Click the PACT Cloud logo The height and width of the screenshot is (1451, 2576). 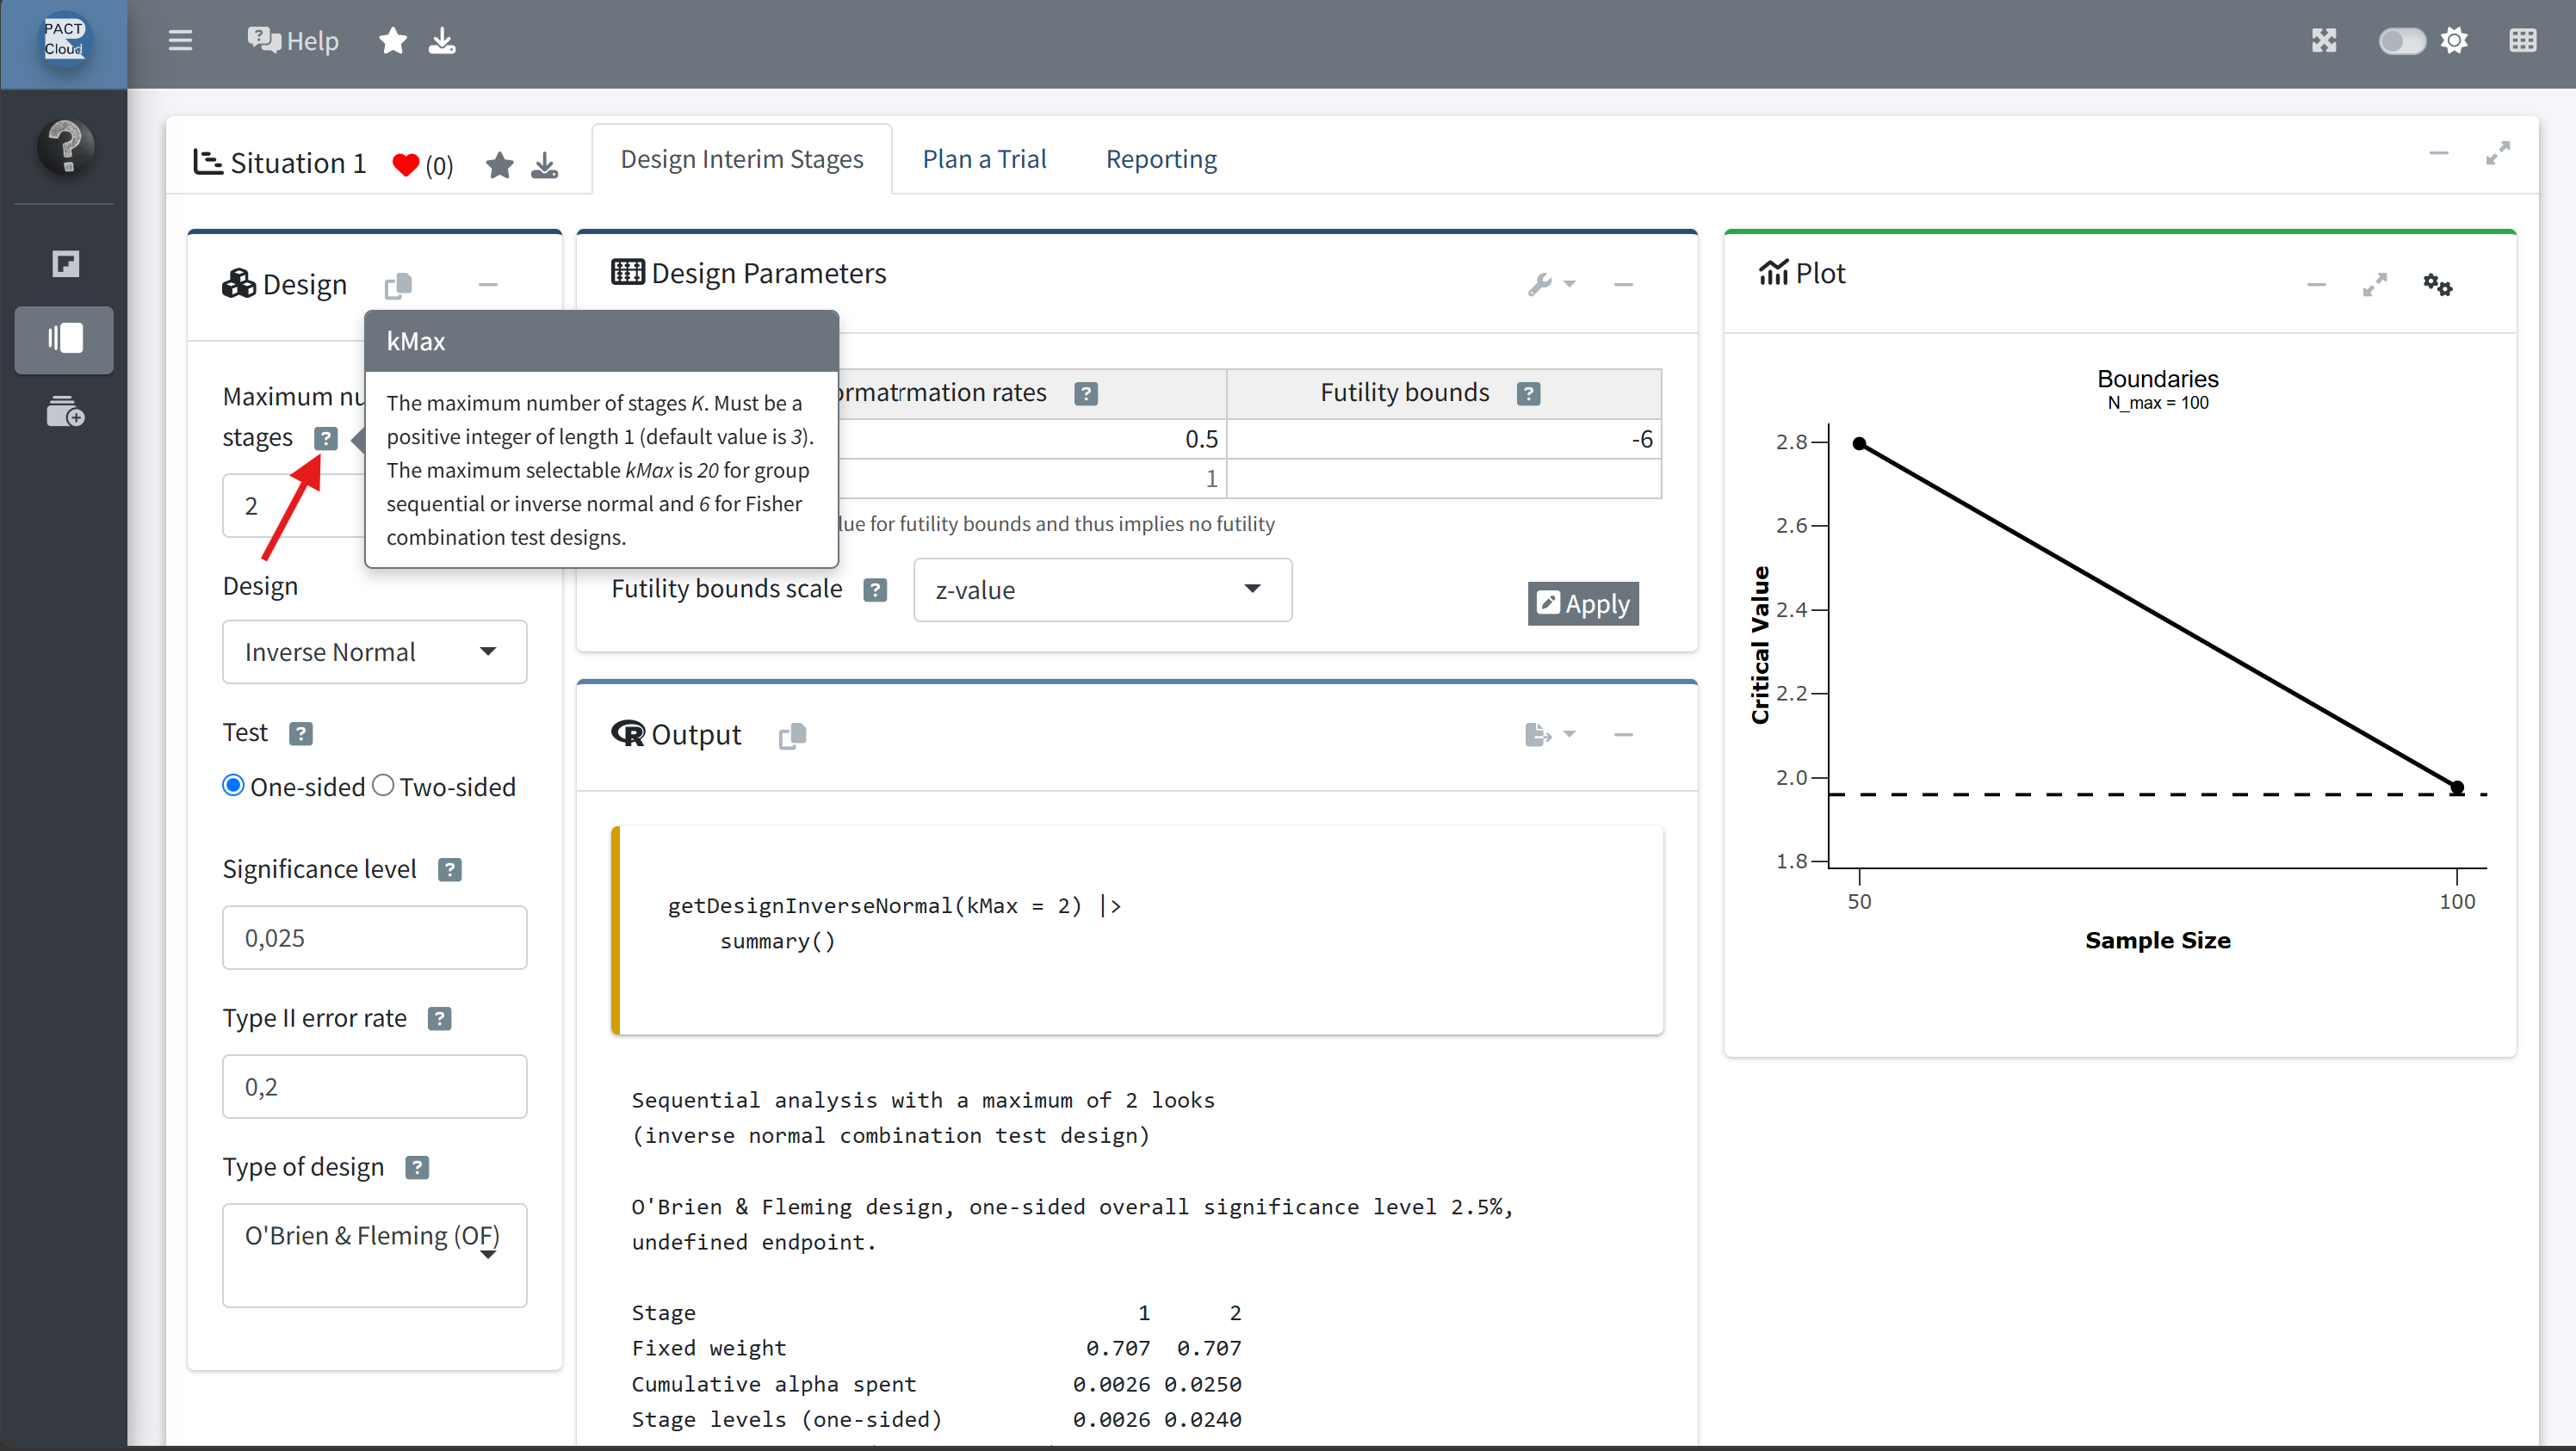click(x=63, y=40)
